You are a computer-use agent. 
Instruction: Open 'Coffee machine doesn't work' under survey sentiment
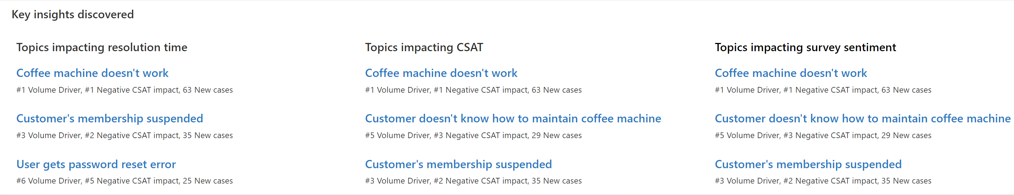pyautogui.click(x=791, y=73)
